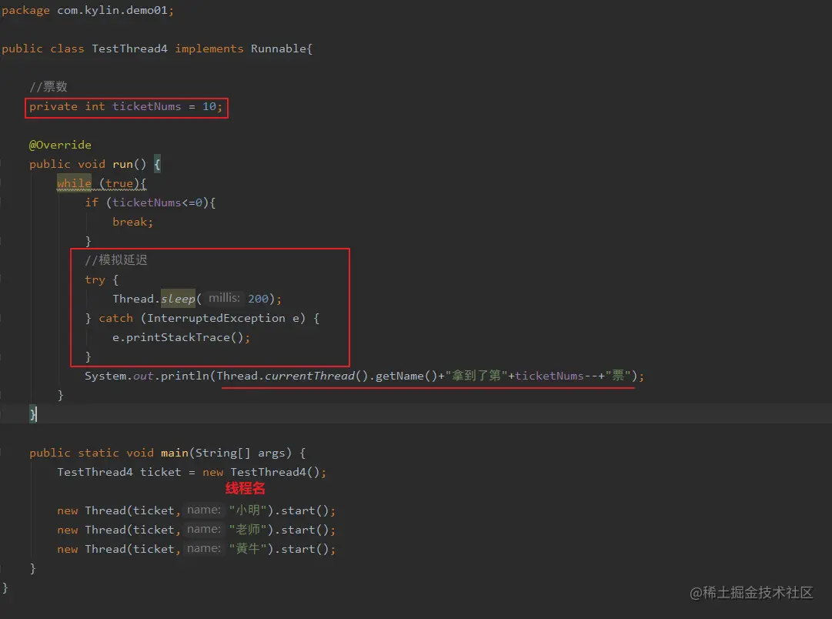Image resolution: width=832 pixels, height=619 pixels.
Task: Click the e.printStackTrace() call
Action: tap(178, 337)
